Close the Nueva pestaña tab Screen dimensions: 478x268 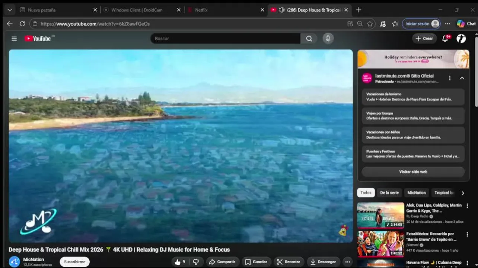click(x=95, y=10)
